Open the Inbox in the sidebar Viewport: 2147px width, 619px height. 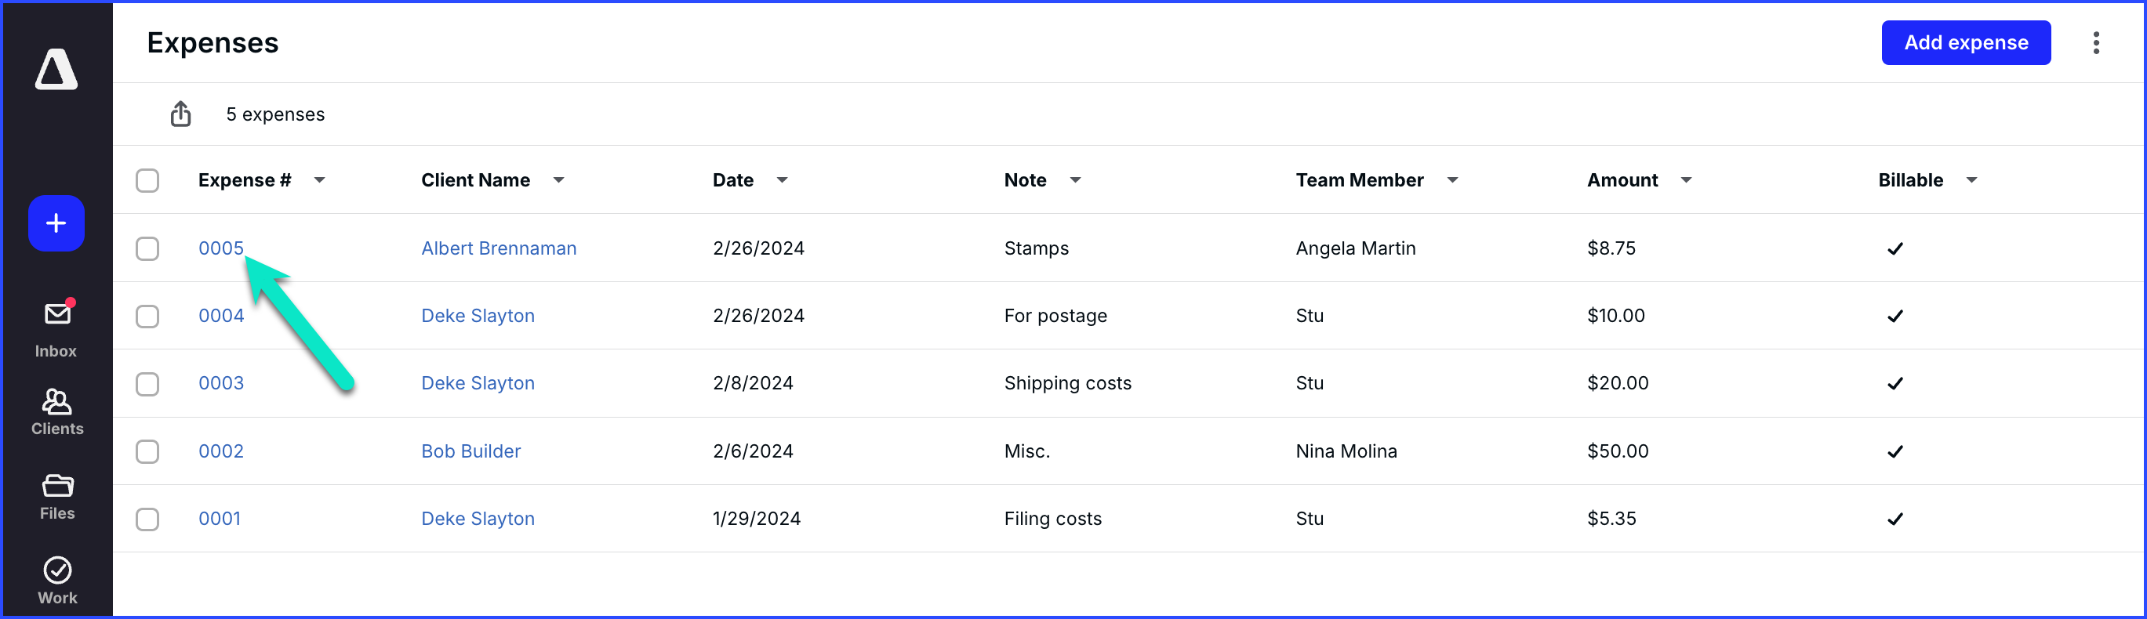[56, 329]
